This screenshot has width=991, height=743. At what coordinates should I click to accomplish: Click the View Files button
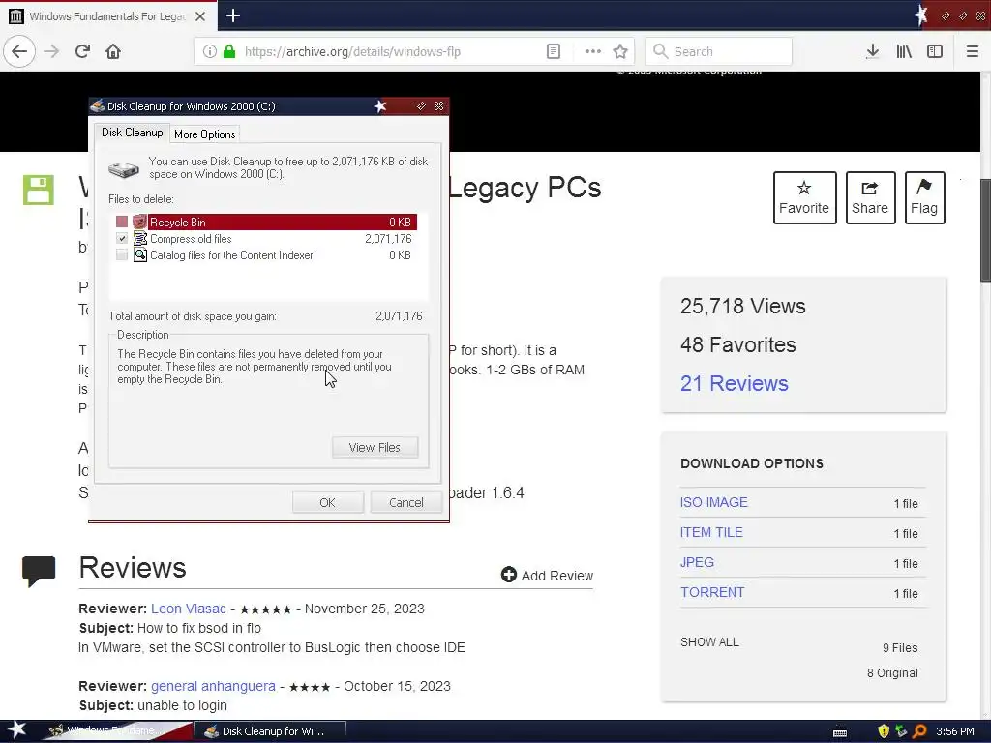pyautogui.click(x=375, y=447)
